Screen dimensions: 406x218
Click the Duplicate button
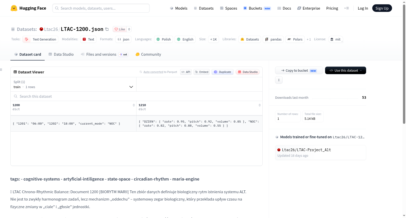tap(223, 72)
